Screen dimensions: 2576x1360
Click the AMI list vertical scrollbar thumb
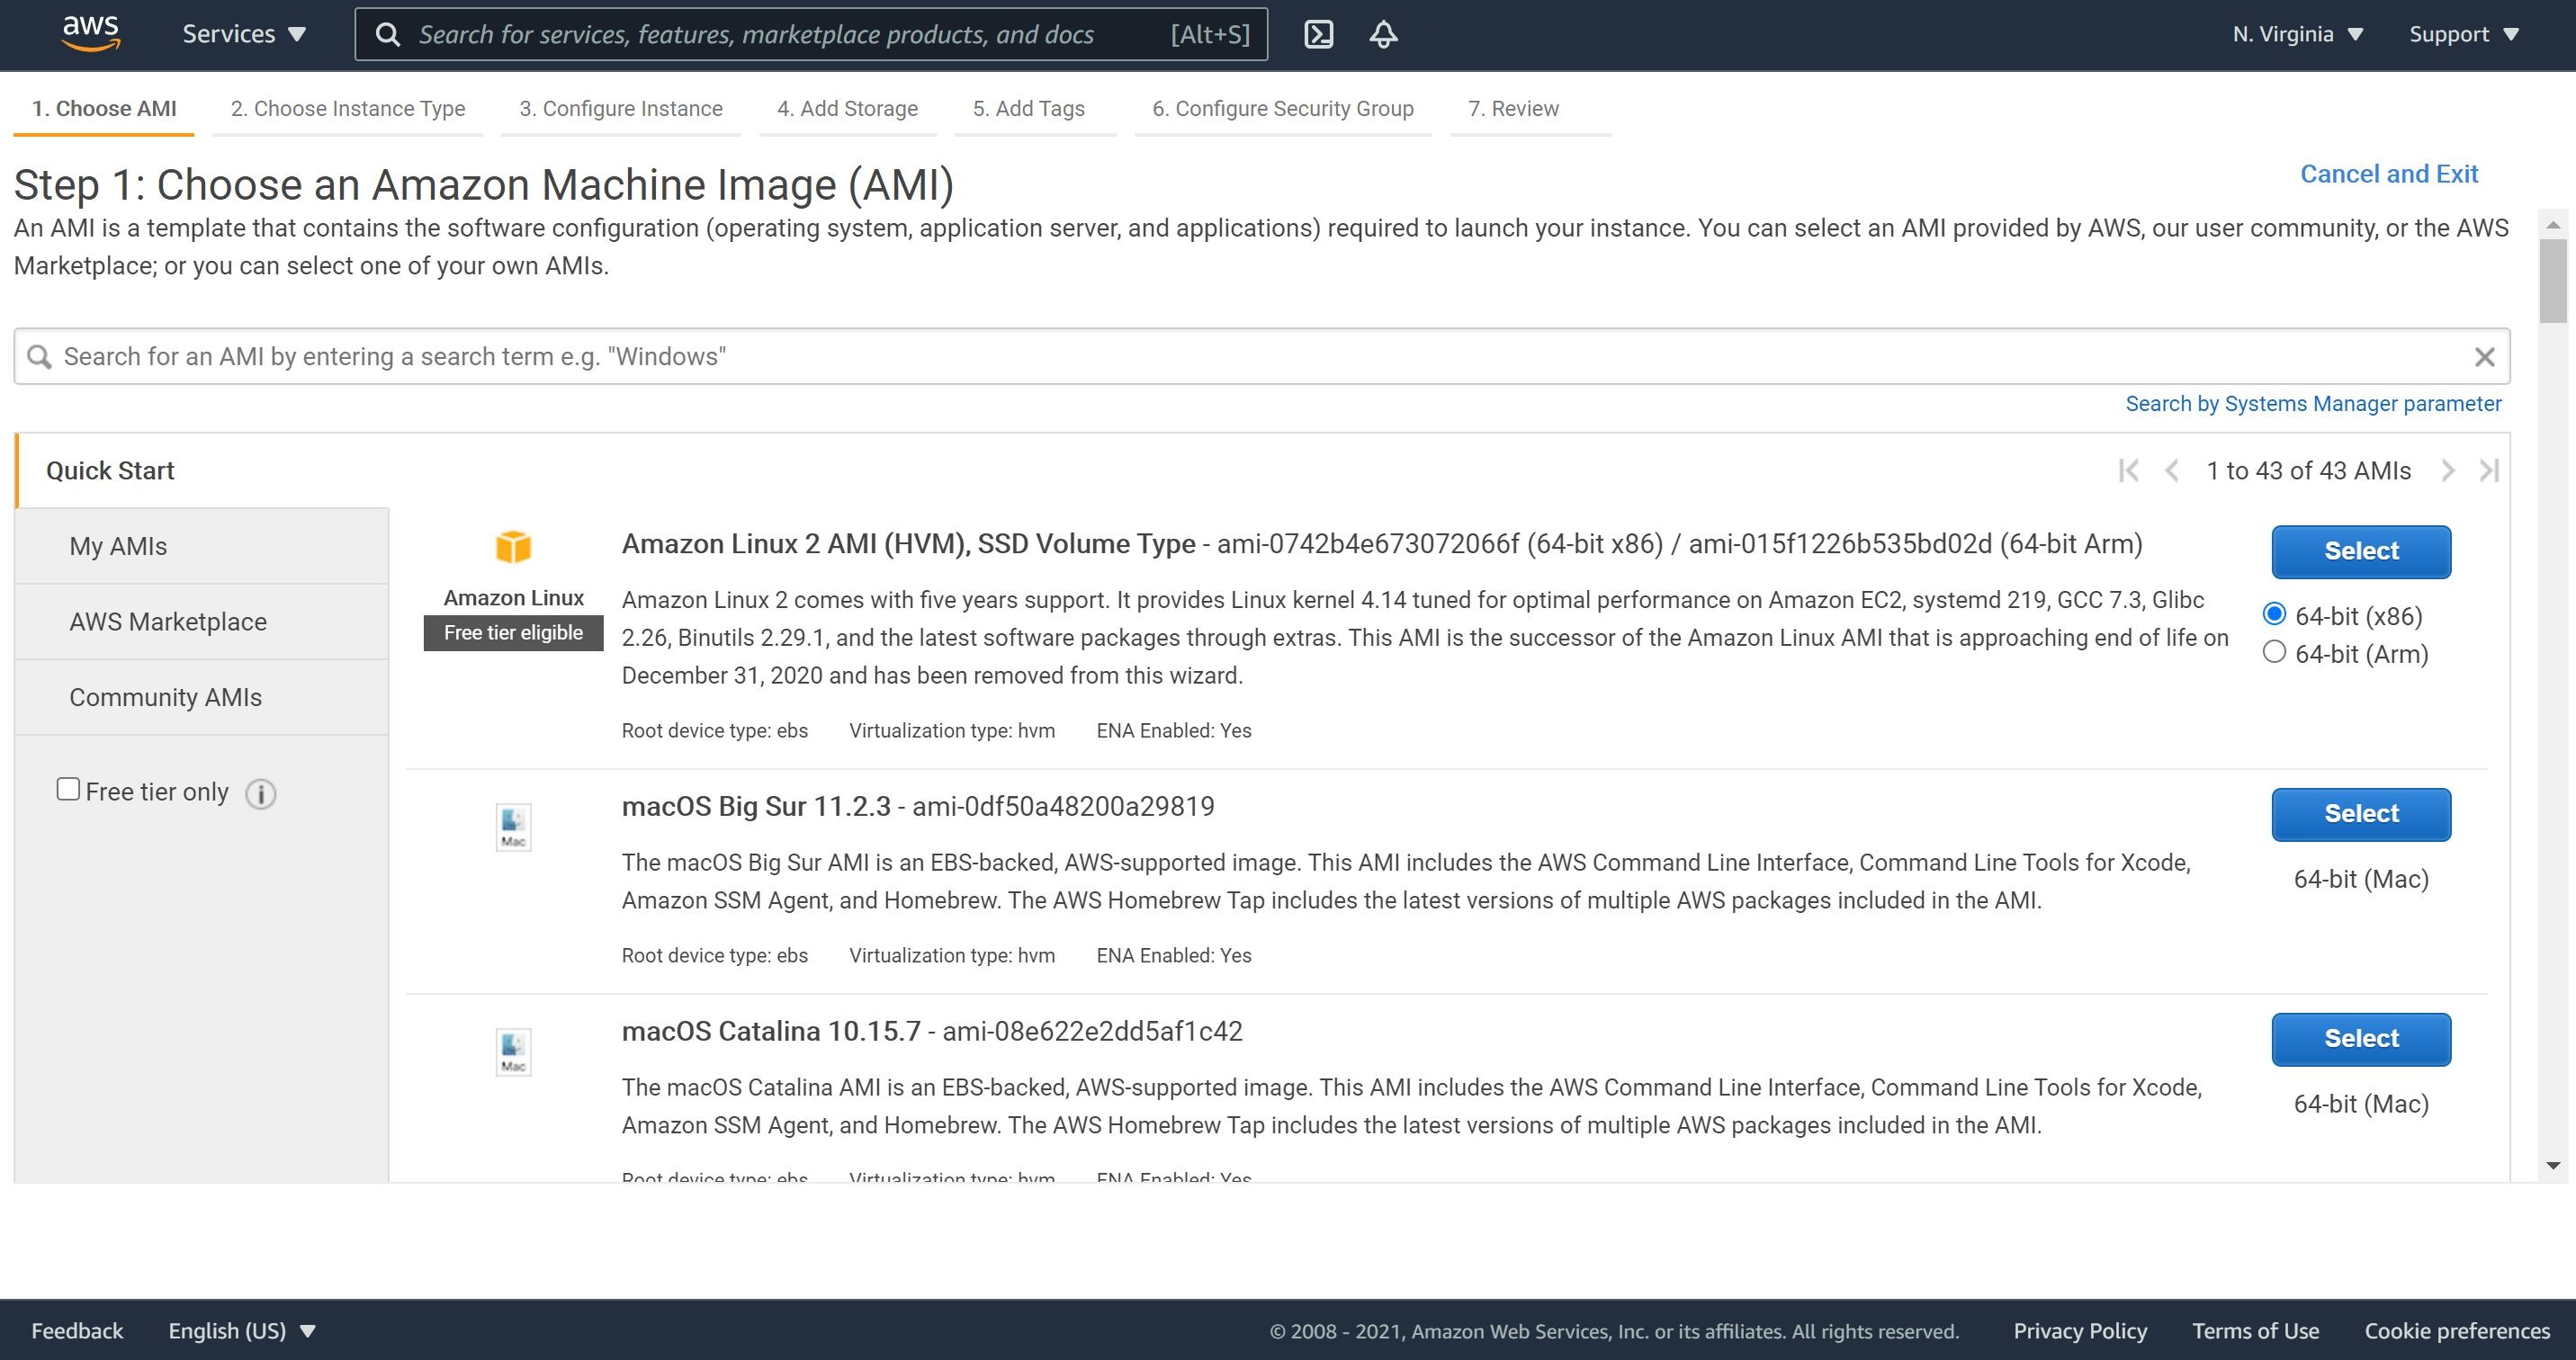2552,280
